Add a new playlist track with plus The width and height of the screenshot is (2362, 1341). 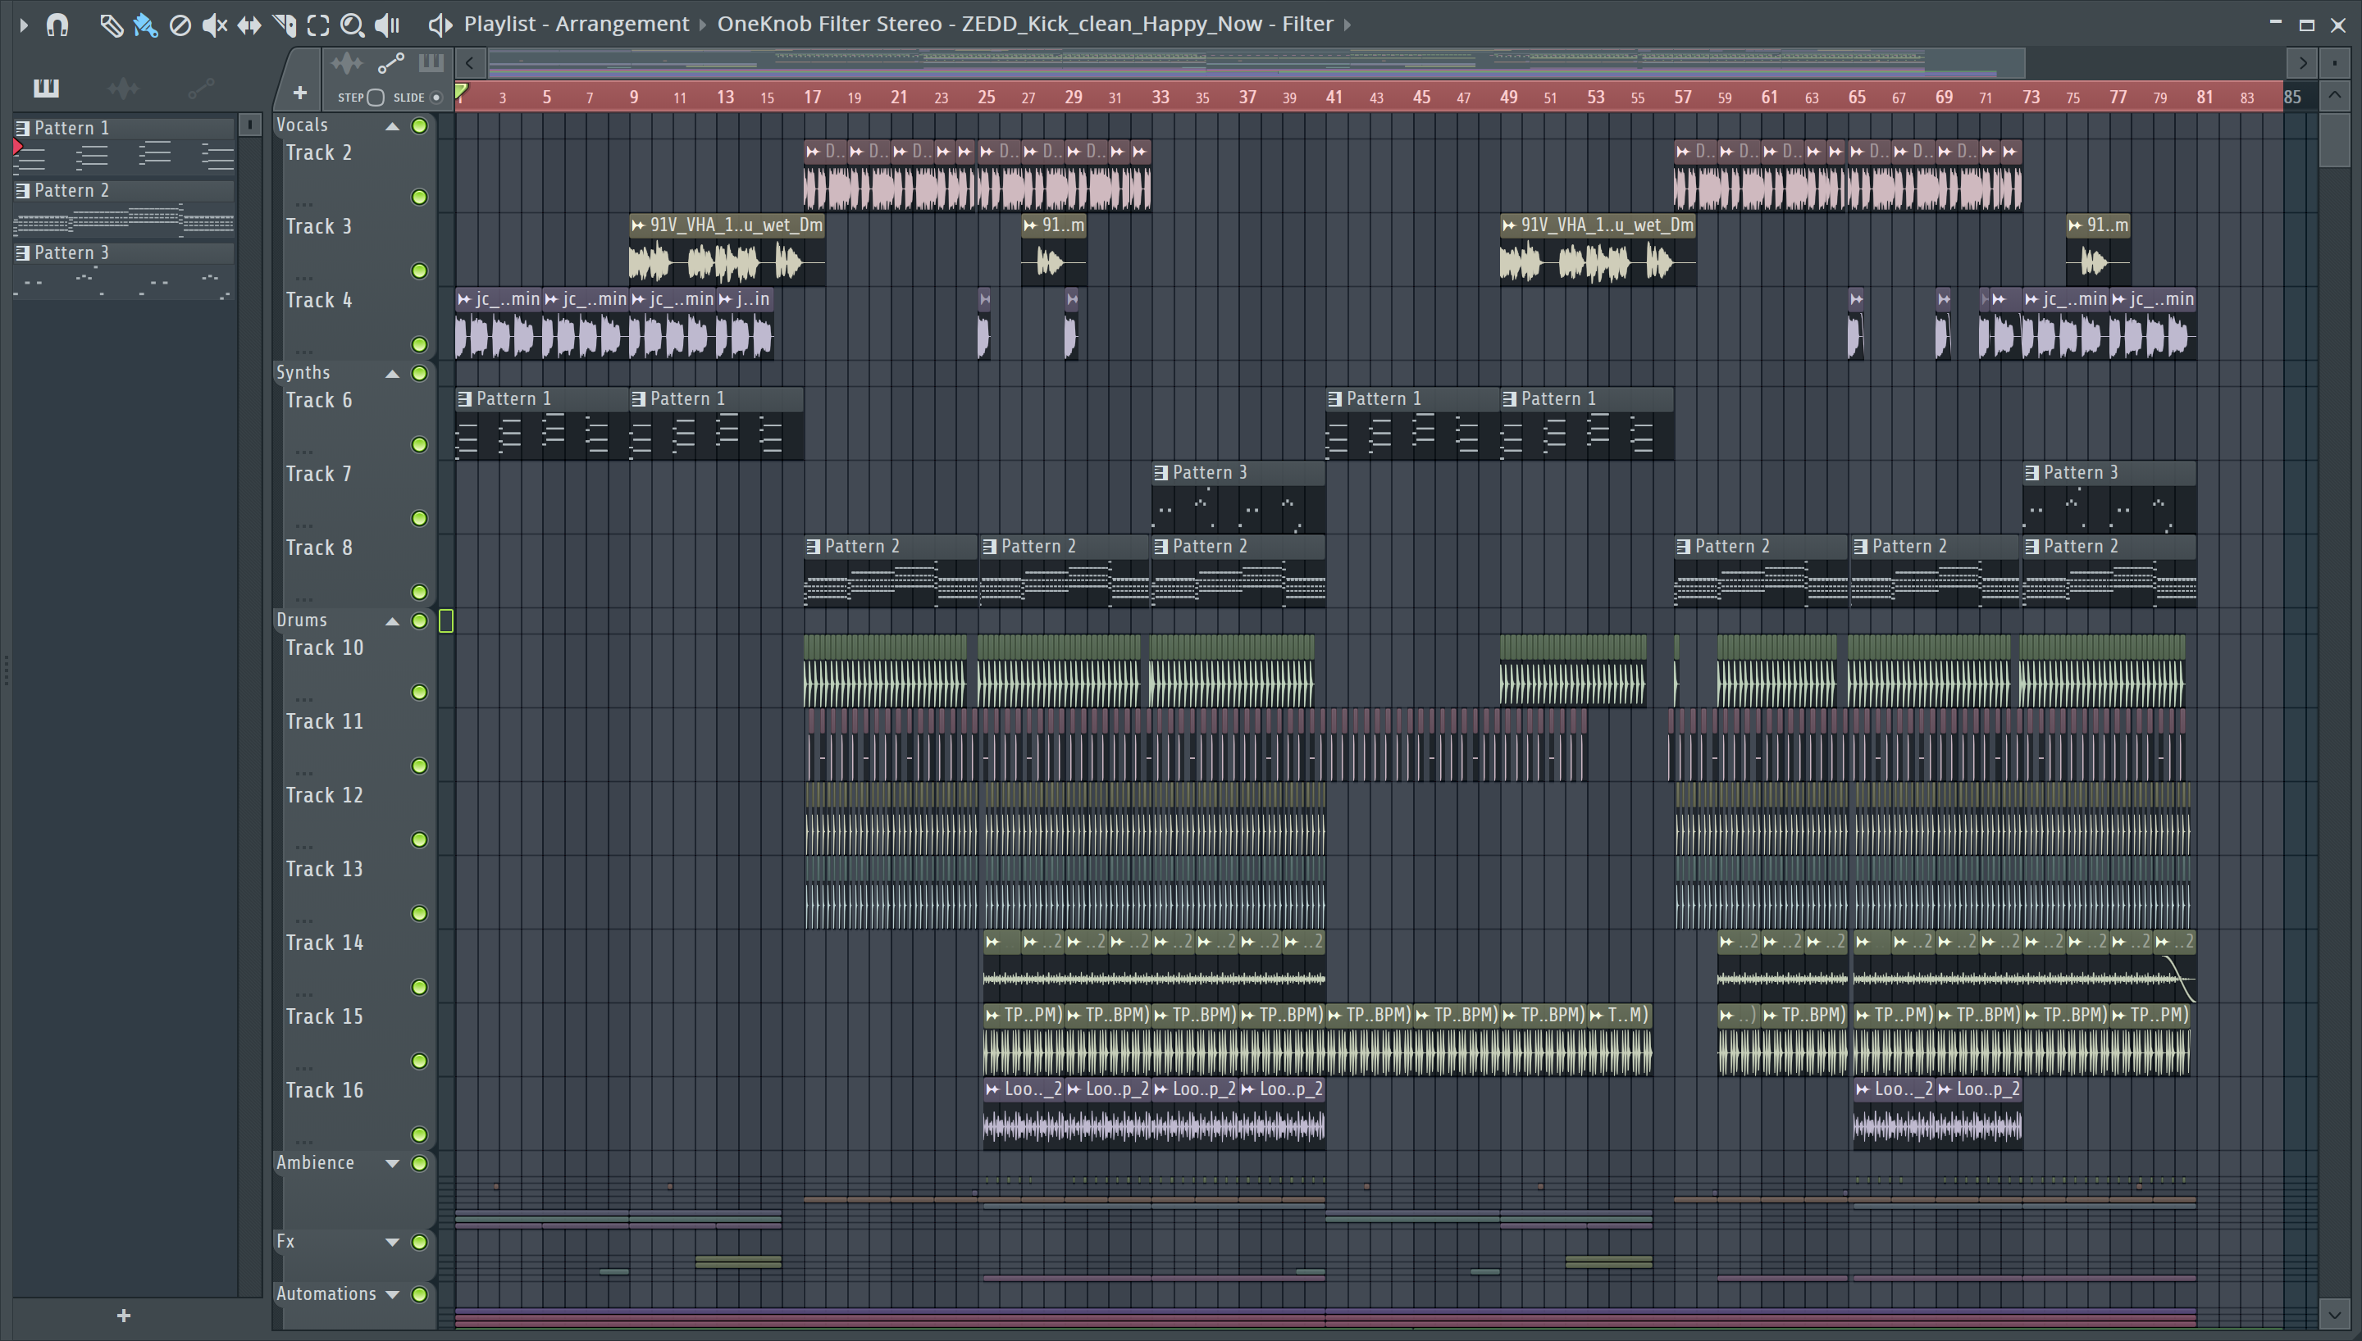(299, 93)
